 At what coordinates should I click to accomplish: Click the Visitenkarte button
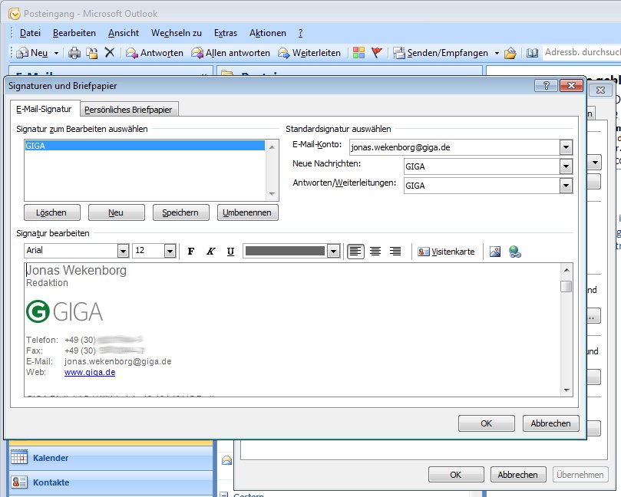coord(446,252)
